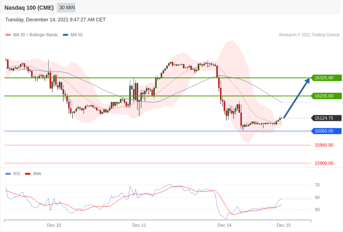The image size is (343, 232).
Task: Click the red 9MA legend swatch
Action: 27,174
